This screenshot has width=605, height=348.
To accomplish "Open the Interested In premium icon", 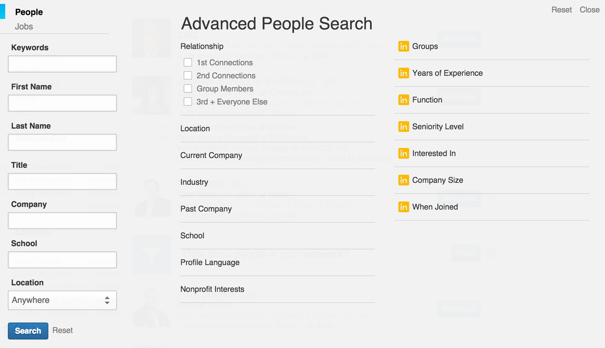I will click(x=404, y=153).
